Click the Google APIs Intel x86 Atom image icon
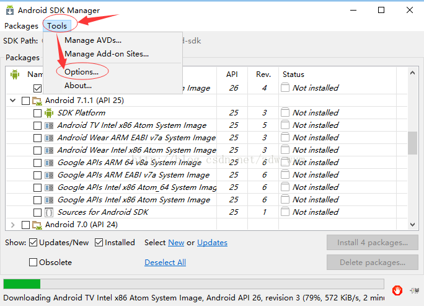424x306 pixels. (49, 200)
